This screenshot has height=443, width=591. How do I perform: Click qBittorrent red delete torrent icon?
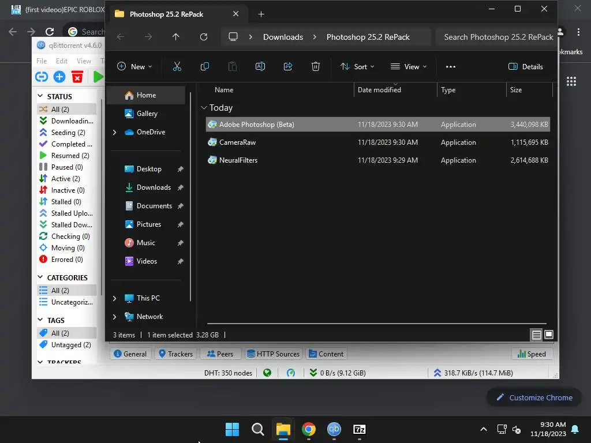pos(77,77)
